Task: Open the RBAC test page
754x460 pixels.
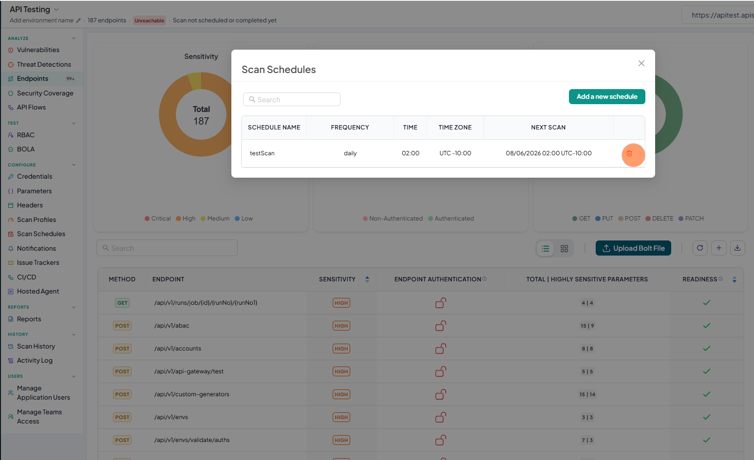Action: point(25,135)
